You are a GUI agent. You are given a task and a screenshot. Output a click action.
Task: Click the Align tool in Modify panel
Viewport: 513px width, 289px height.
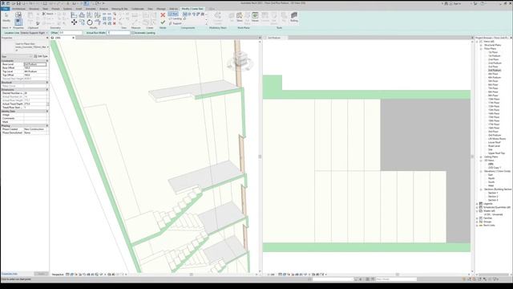75,15
